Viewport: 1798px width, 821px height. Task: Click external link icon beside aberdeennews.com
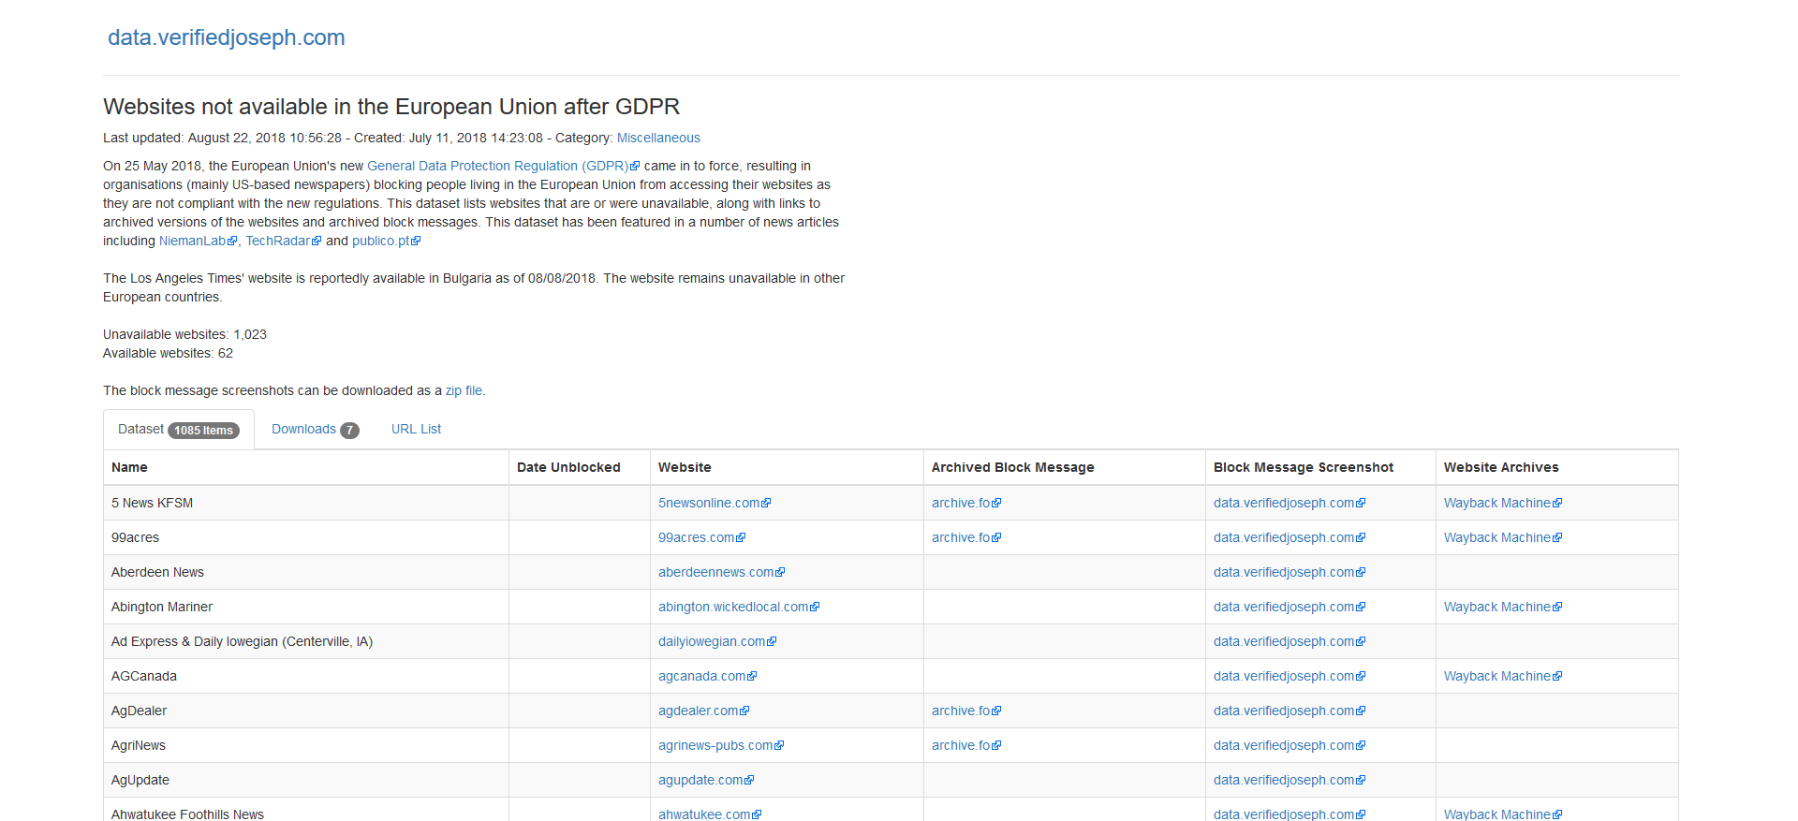click(780, 573)
